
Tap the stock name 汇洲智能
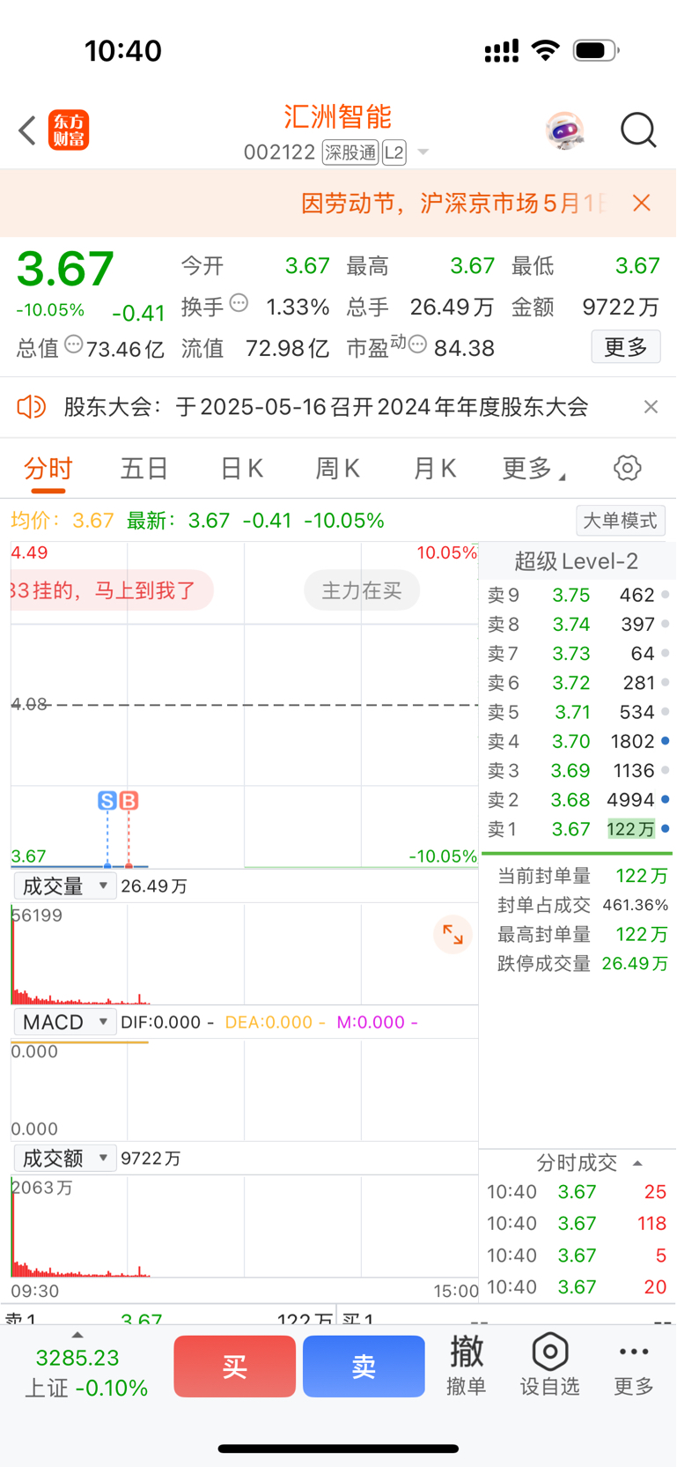337,116
